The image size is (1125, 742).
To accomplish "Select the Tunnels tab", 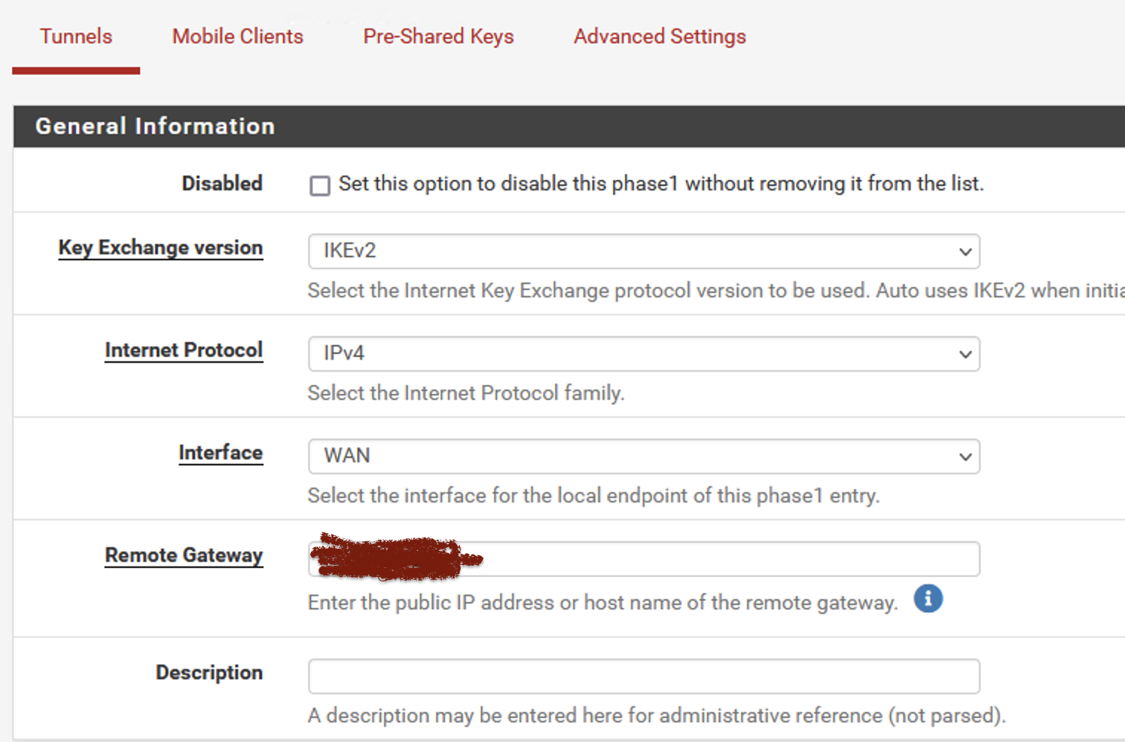I will (x=76, y=36).
